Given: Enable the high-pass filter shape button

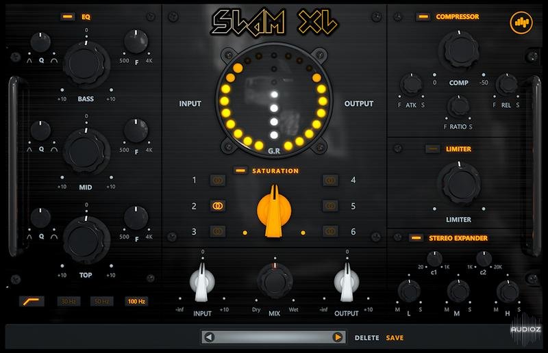Looking at the screenshot, I should tap(32, 301).
